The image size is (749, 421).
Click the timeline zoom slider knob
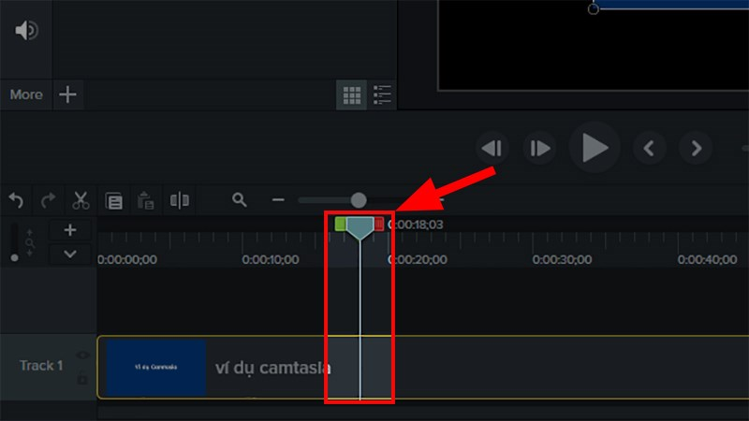[x=359, y=200]
